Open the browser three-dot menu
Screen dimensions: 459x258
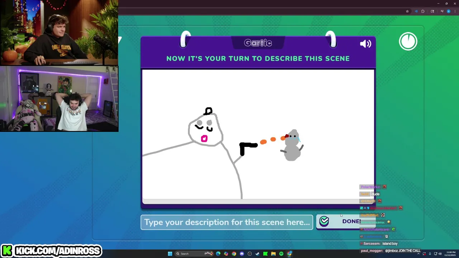pos(455,11)
